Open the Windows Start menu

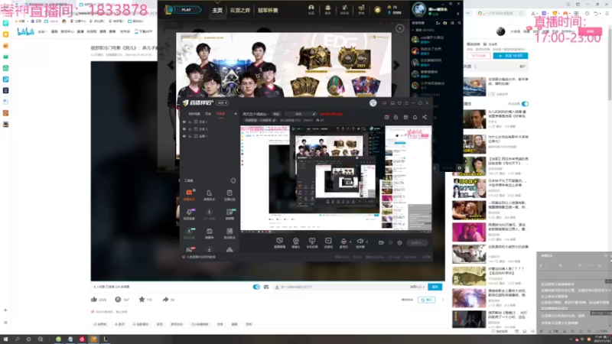5,339
